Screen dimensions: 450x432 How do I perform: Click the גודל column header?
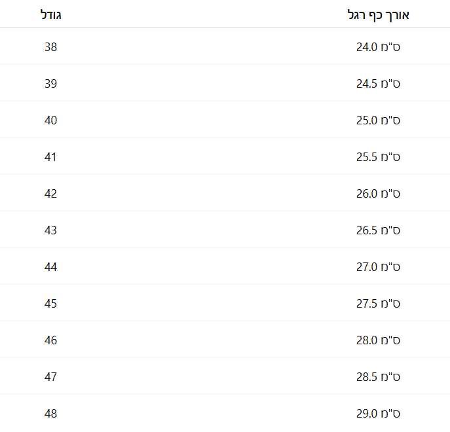coord(51,14)
